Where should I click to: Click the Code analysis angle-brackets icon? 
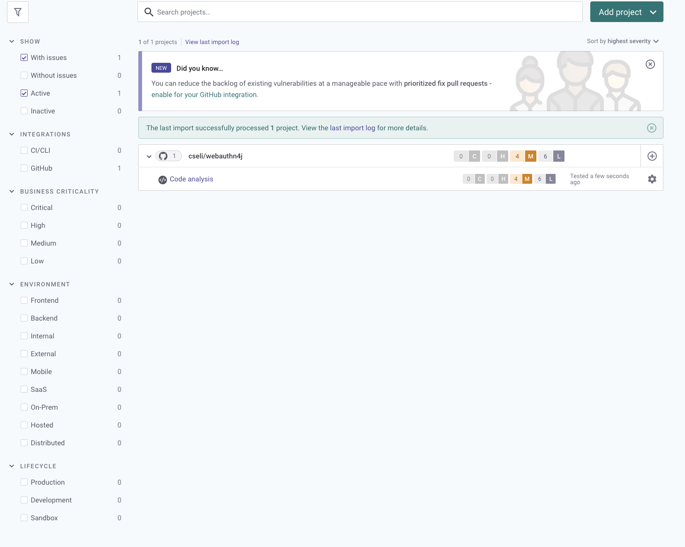click(163, 179)
